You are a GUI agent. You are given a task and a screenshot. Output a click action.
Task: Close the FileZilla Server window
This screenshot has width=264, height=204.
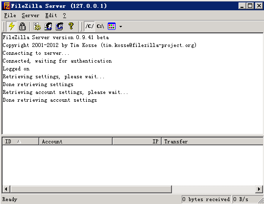click(259, 6)
